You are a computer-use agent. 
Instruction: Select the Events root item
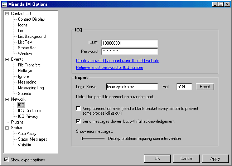[17, 59]
